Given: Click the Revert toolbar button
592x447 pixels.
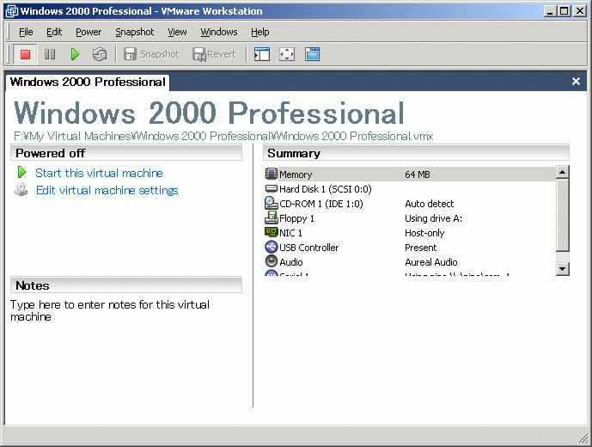Looking at the screenshot, I should (x=215, y=54).
